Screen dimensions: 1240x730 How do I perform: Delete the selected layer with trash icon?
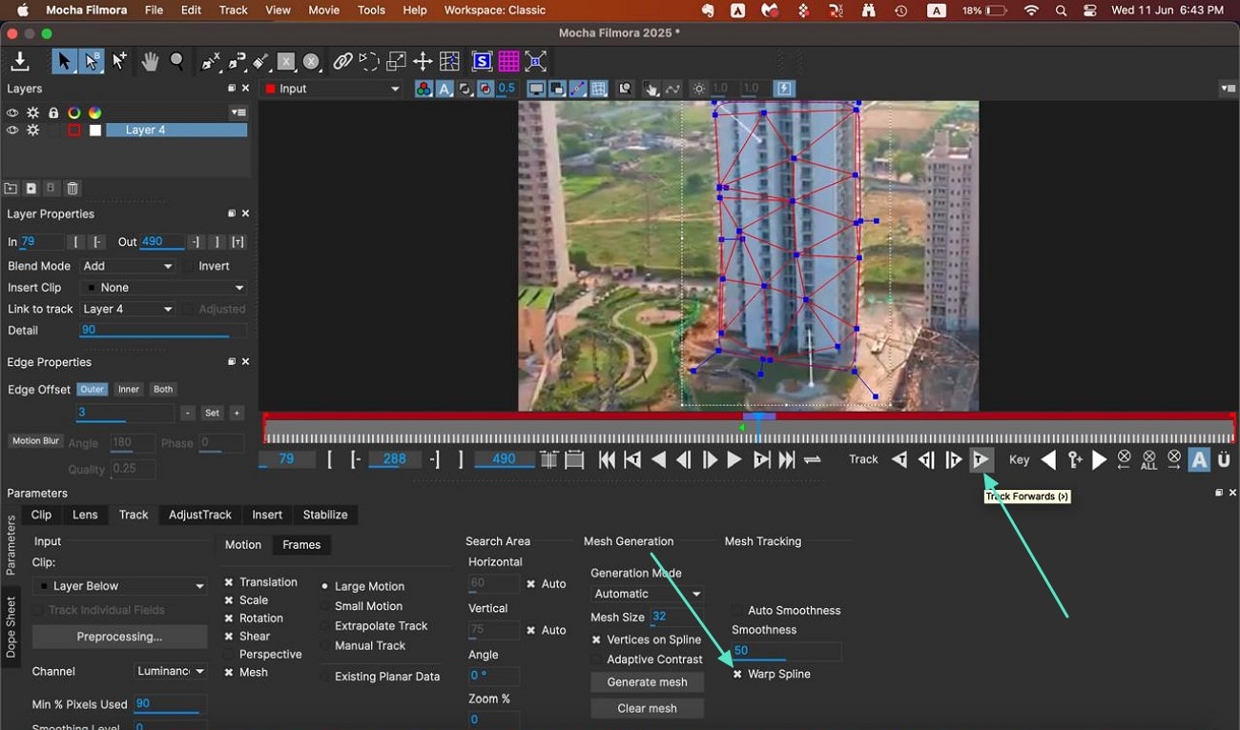(x=72, y=189)
